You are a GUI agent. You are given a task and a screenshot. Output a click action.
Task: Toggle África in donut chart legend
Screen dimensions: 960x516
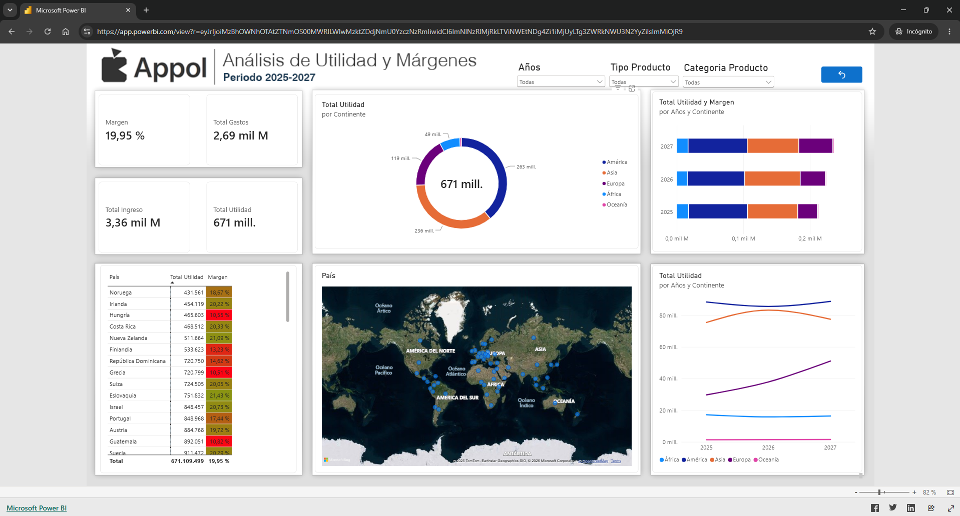[x=612, y=194]
